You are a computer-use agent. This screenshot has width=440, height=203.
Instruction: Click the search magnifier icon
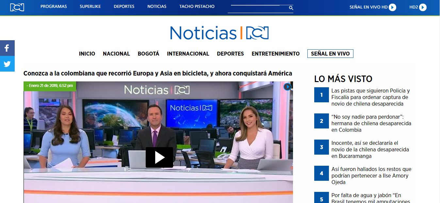[x=291, y=8]
